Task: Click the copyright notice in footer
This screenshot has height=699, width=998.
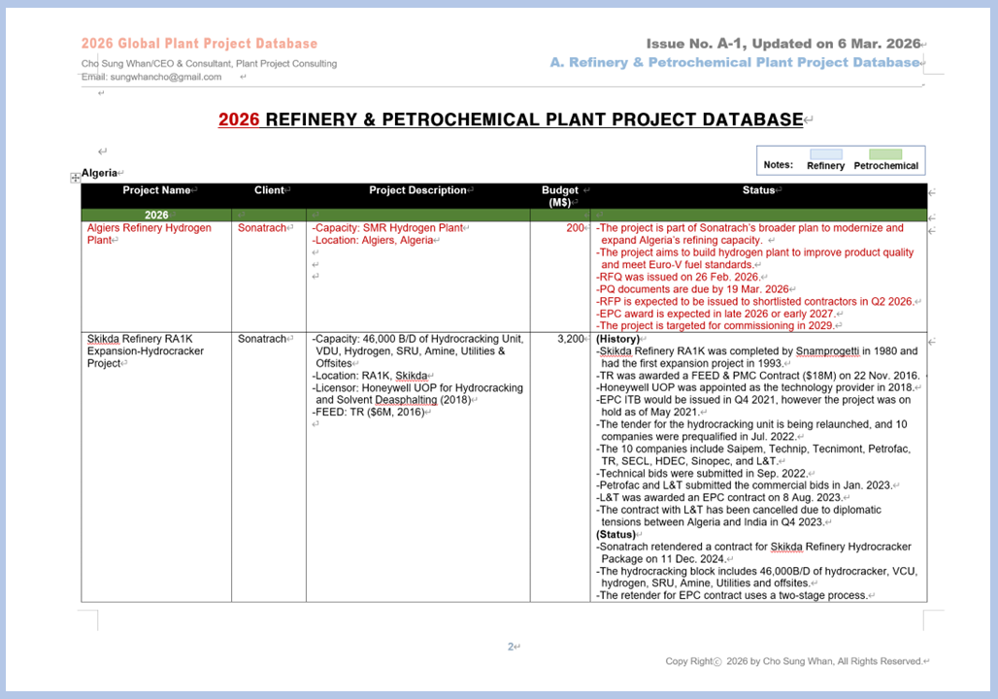Action: [x=794, y=661]
